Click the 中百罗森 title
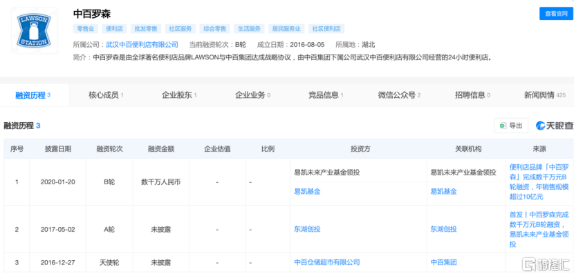 92,14
